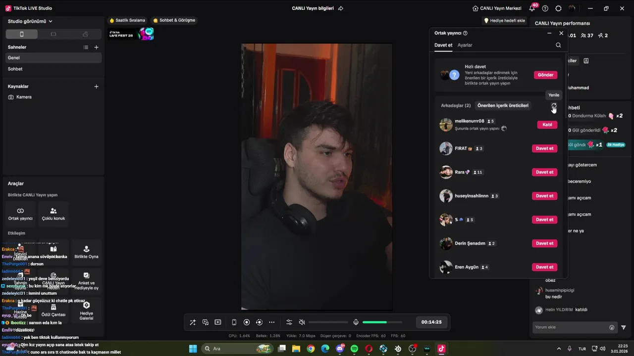Open the Çoklu konuk tool
The width and height of the screenshot is (634, 356).
pos(53,214)
